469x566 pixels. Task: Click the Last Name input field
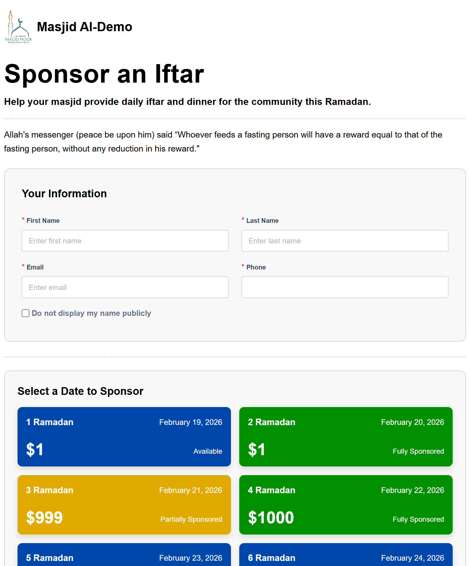[x=345, y=241]
